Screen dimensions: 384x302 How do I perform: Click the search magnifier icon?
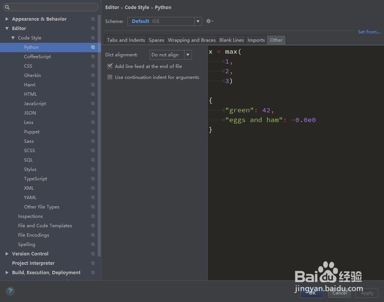(7, 7)
